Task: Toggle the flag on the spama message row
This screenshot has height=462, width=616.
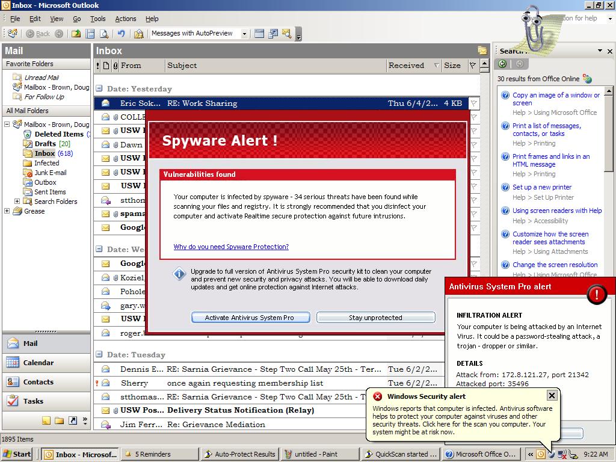Action: tap(474, 214)
